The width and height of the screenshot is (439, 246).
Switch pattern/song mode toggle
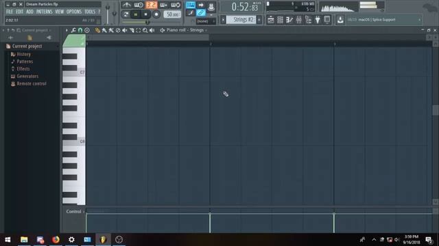pos(126,14)
